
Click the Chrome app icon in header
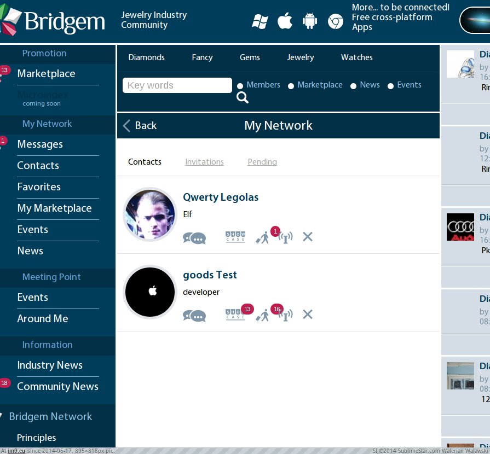tap(335, 21)
